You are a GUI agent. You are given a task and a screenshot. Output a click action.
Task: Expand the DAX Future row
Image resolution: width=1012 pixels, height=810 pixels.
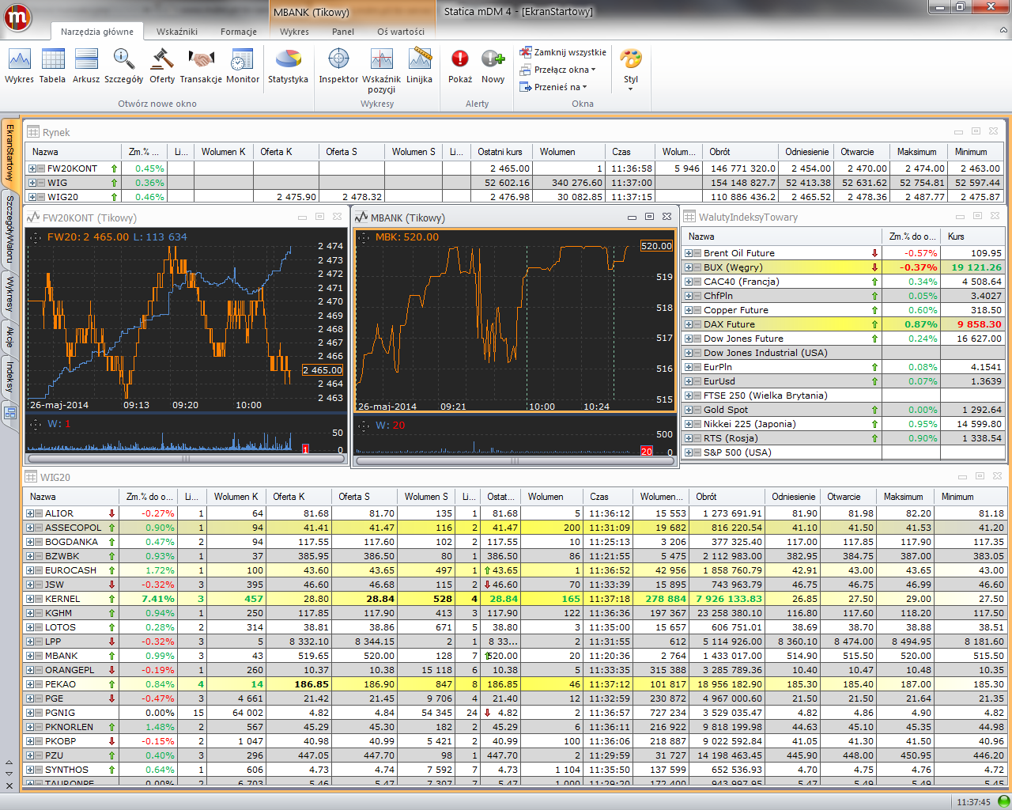[689, 324]
